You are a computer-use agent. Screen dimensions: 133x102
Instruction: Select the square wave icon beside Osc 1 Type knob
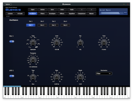point(27,44)
